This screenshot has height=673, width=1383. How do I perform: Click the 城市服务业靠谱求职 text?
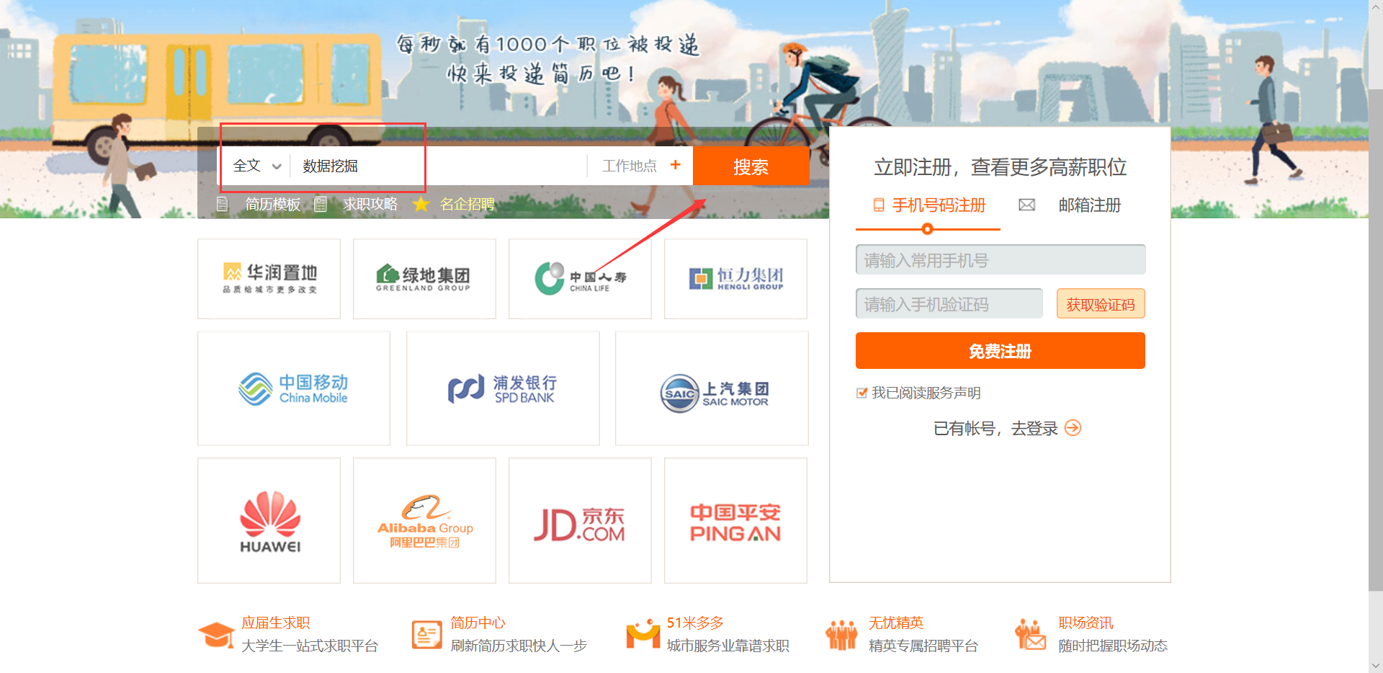[x=728, y=646]
